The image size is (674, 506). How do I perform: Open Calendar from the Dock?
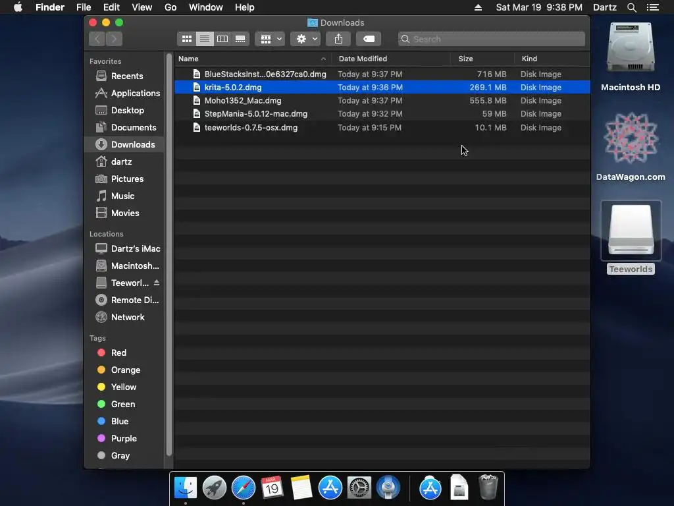(272, 488)
